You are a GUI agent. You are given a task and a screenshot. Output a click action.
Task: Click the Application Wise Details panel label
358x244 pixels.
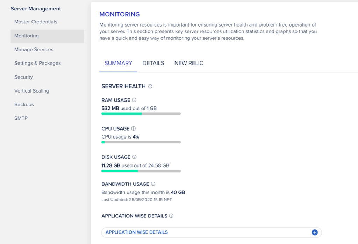click(x=137, y=232)
